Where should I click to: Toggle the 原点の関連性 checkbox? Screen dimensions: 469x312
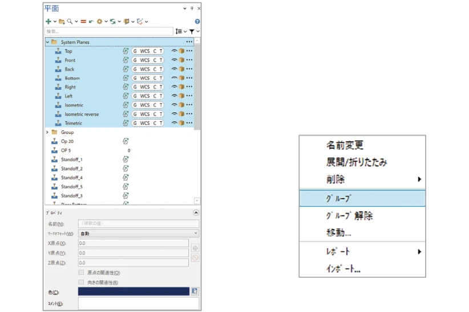click(81, 273)
